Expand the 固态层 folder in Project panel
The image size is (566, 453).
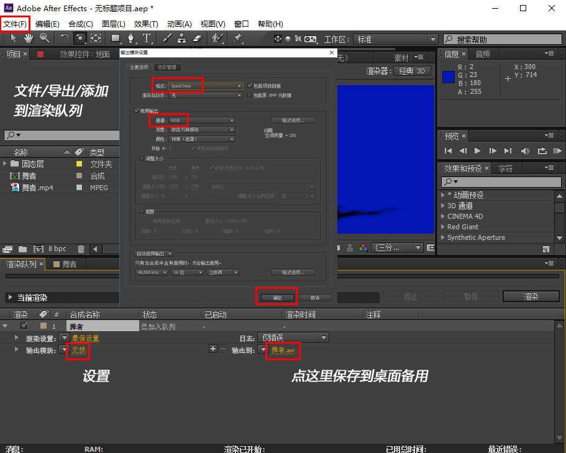point(5,163)
